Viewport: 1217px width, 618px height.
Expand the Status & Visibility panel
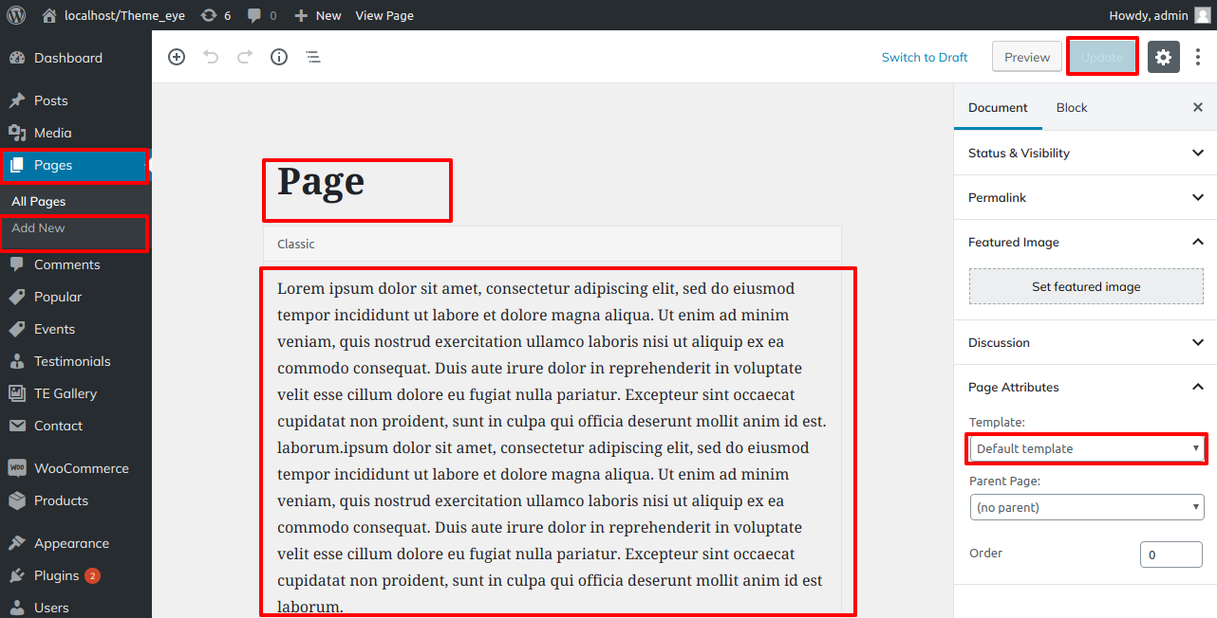(1085, 153)
